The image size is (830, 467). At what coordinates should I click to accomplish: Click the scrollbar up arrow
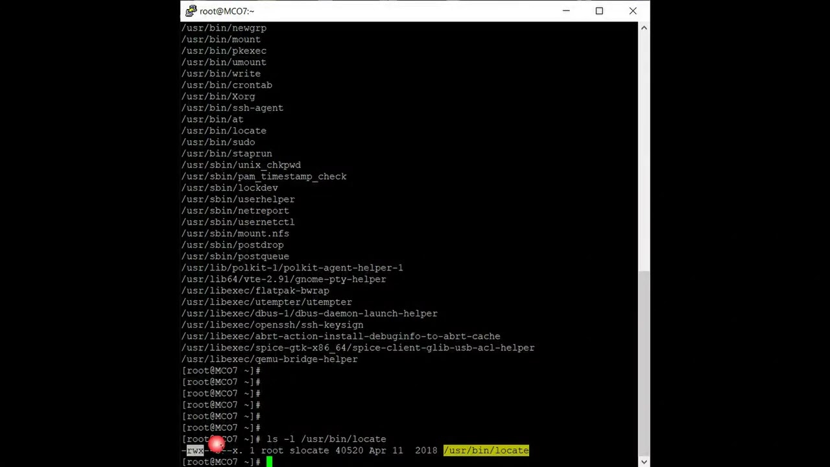click(x=643, y=28)
